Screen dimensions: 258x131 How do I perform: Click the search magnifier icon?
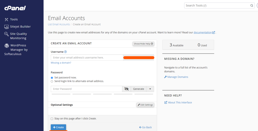(252, 6)
